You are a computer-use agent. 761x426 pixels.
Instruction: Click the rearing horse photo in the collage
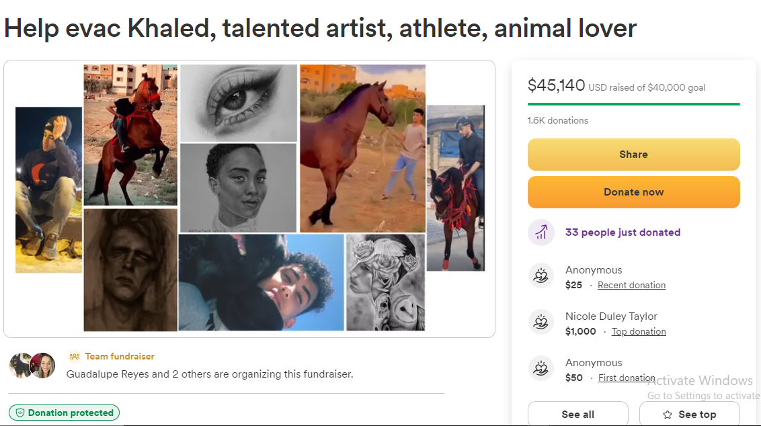[x=130, y=135]
